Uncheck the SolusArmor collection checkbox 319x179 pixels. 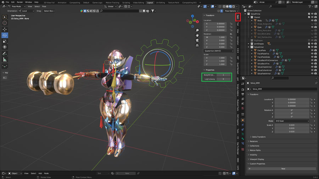[x=309, y=47]
